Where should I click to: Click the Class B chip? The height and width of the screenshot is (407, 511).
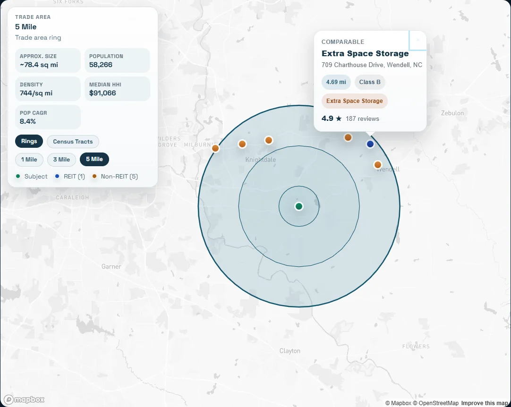370,82
